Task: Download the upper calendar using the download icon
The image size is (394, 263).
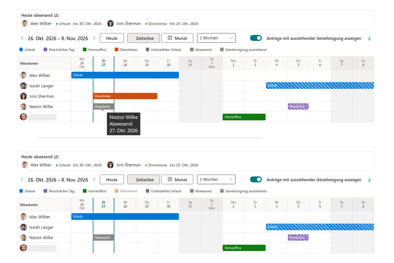Action: pyautogui.click(x=369, y=38)
